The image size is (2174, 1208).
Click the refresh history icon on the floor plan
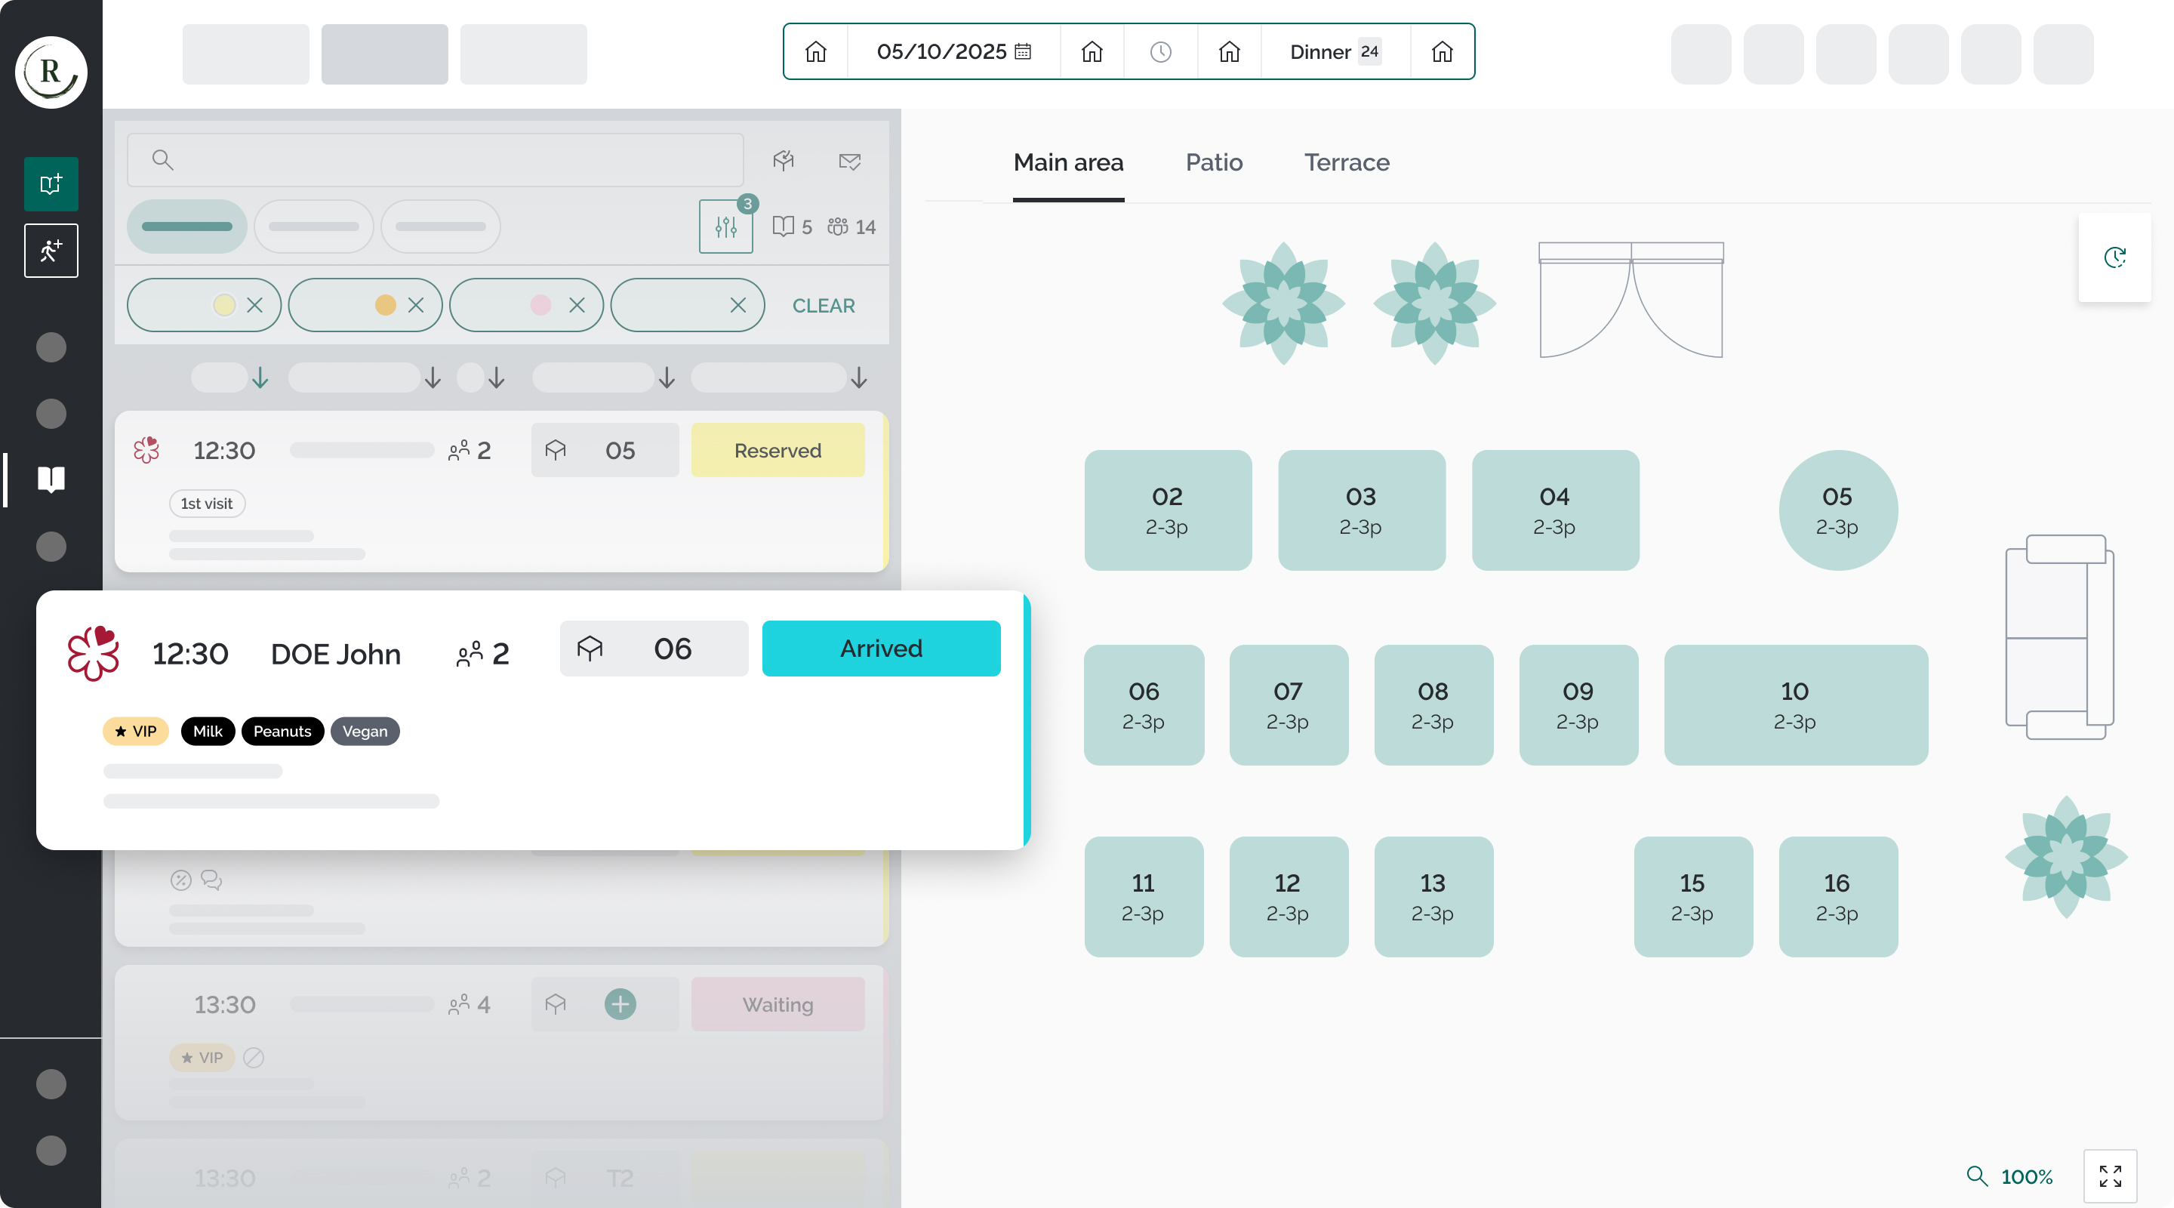tap(2114, 258)
